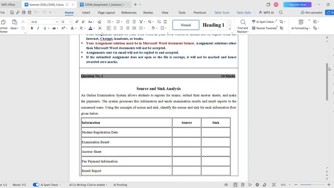Click the undo arrow
Screen dimensions: 334x188
click(x=36, y=13)
